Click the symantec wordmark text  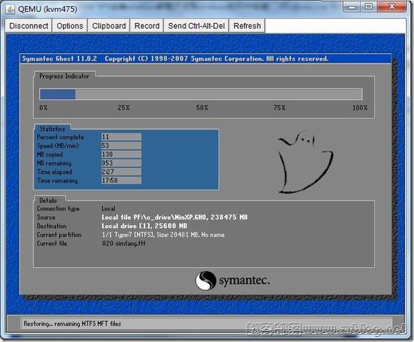[244, 281]
